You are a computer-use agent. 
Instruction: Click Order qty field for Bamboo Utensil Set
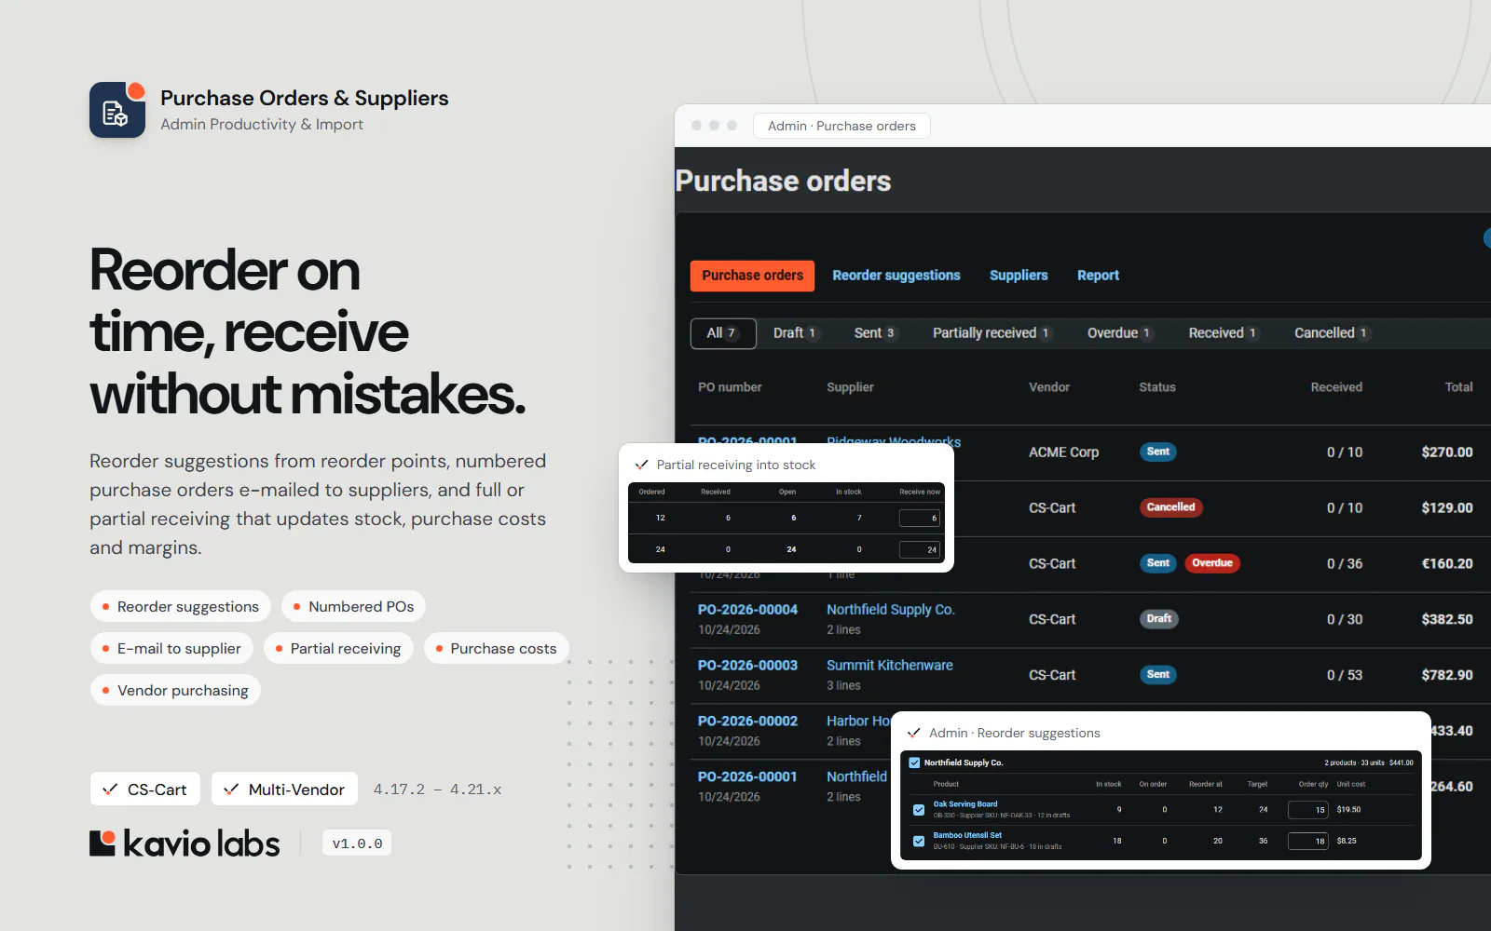1307,842
